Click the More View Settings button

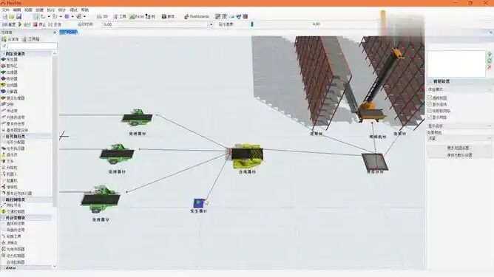[459, 148]
